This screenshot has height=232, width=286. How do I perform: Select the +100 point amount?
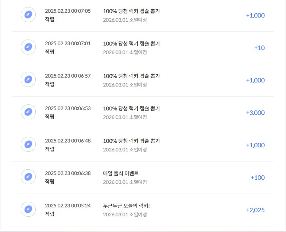[x=258, y=178]
